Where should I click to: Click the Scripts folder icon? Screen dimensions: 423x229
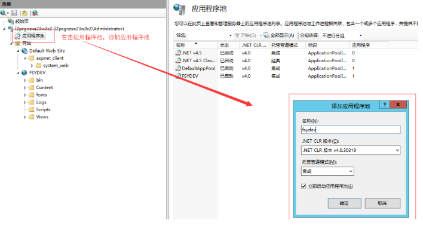[x=32, y=109]
